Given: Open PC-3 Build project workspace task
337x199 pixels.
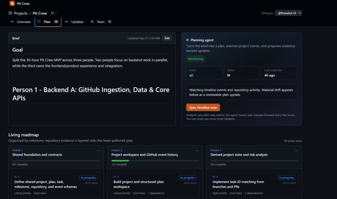Looking at the screenshot, I should (155, 185).
